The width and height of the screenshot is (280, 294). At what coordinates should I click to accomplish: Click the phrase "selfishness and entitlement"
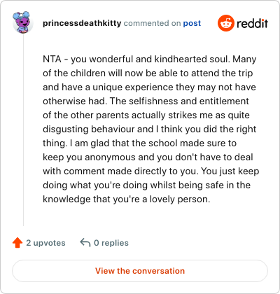189,101
